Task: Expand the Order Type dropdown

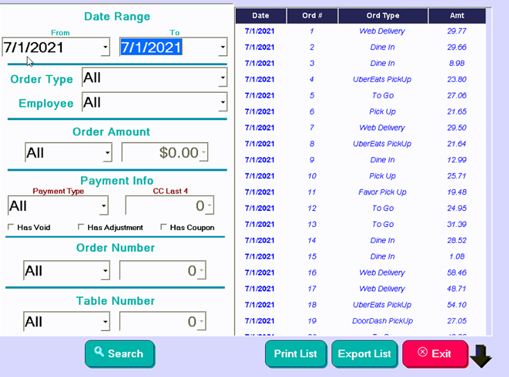Action: [223, 77]
